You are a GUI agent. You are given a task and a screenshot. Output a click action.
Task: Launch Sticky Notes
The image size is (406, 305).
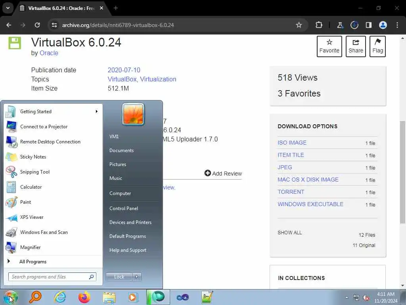(53, 156)
